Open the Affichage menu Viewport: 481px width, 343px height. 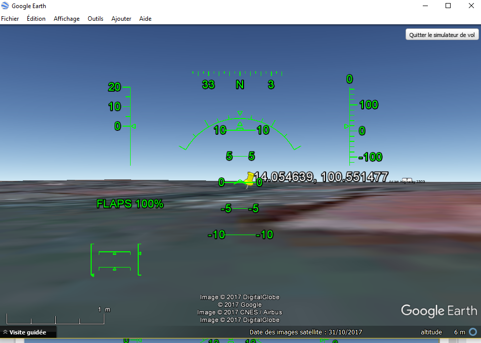[x=66, y=19]
